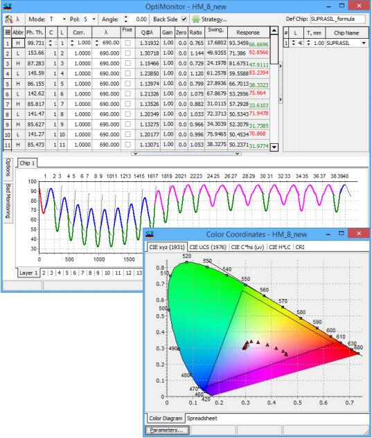Click the monitoring tool icon left of λ
This screenshot has width=372, height=438.
(x=9, y=19)
